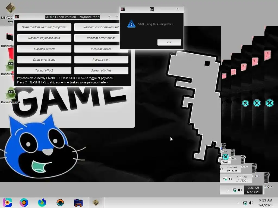
Task: Show hidden tray icons chevron
Action: (x=238, y=203)
